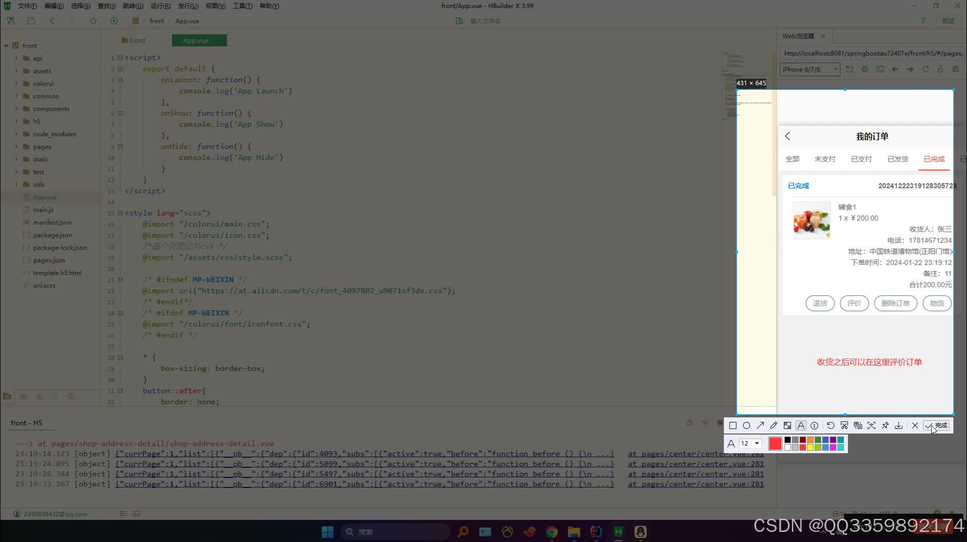Go forward in the built-in web browser
The height and width of the screenshot is (542, 967).
[x=910, y=69]
